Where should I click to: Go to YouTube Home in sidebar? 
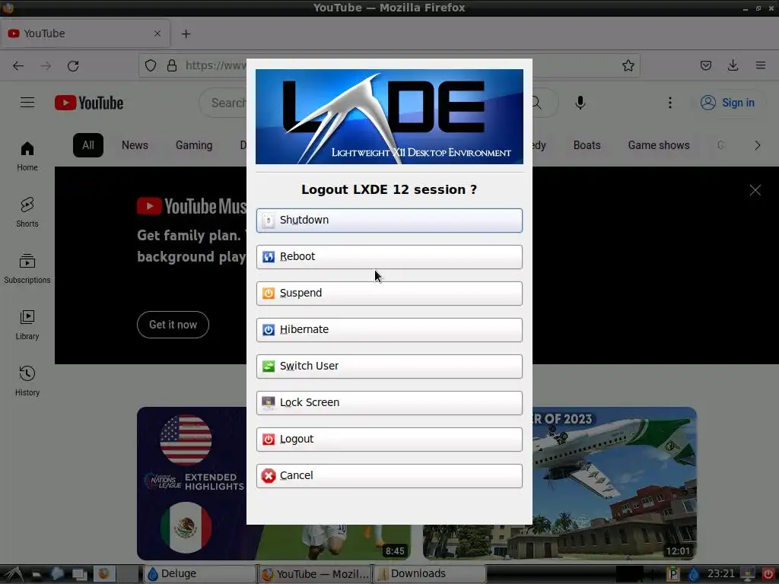point(27,156)
